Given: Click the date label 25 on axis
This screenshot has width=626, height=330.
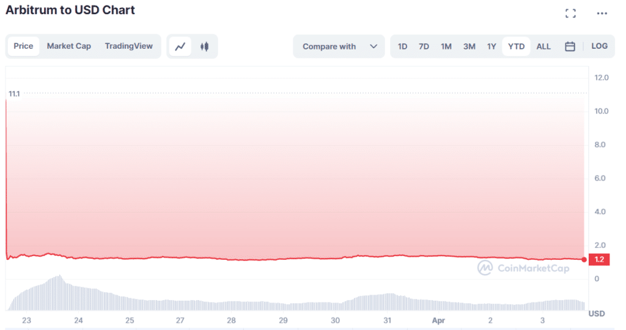Looking at the screenshot, I should pos(130,320).
